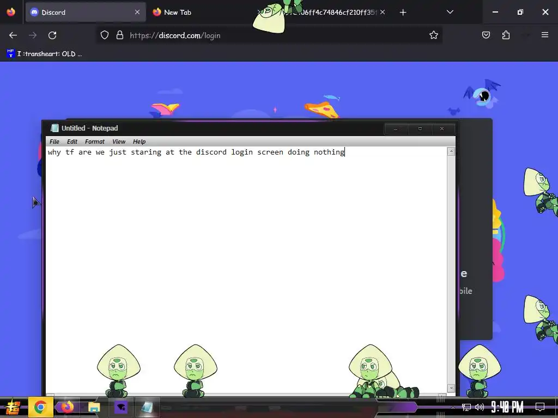Close the Untitled Notepad window
The width and height of the screenshot is (558, 418).
coord(442,128)
